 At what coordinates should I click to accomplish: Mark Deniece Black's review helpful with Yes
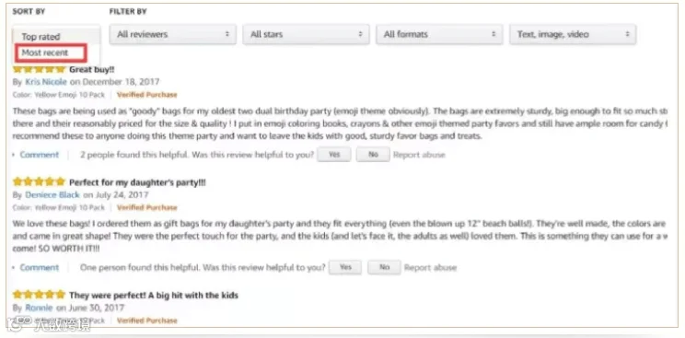tap(344, 268)
